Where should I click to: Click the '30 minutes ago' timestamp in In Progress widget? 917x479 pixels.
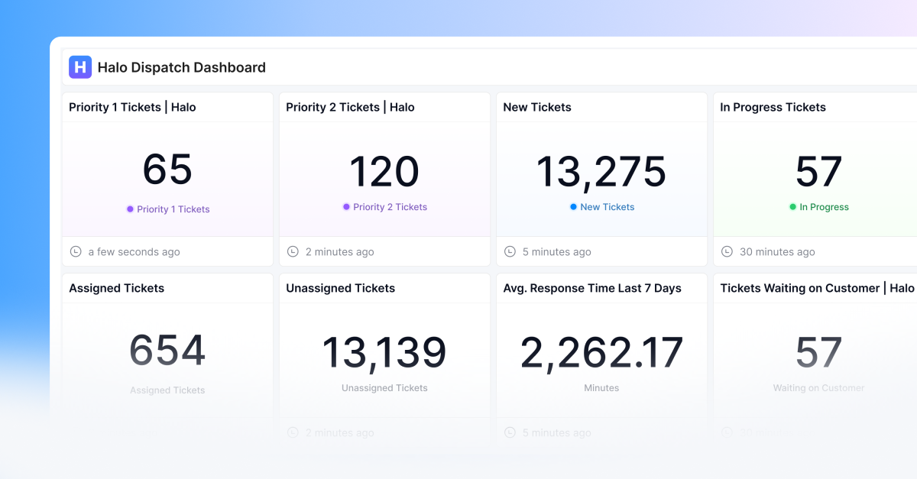(777, 251)
